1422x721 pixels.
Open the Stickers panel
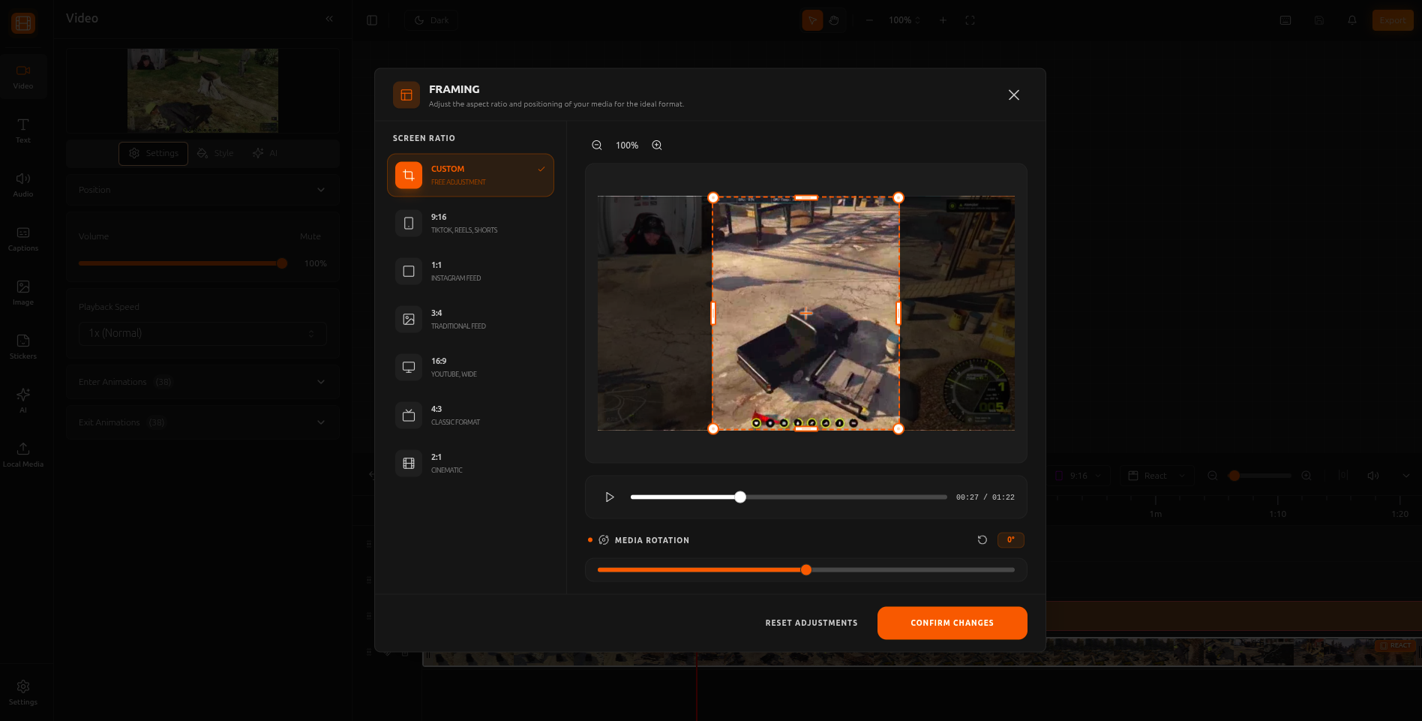point(22,346)
